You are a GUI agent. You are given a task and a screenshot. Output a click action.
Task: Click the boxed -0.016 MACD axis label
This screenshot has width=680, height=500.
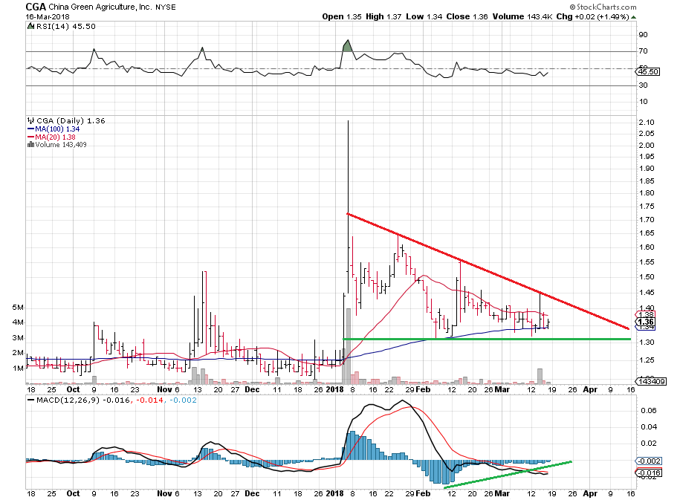coord(649,473)
